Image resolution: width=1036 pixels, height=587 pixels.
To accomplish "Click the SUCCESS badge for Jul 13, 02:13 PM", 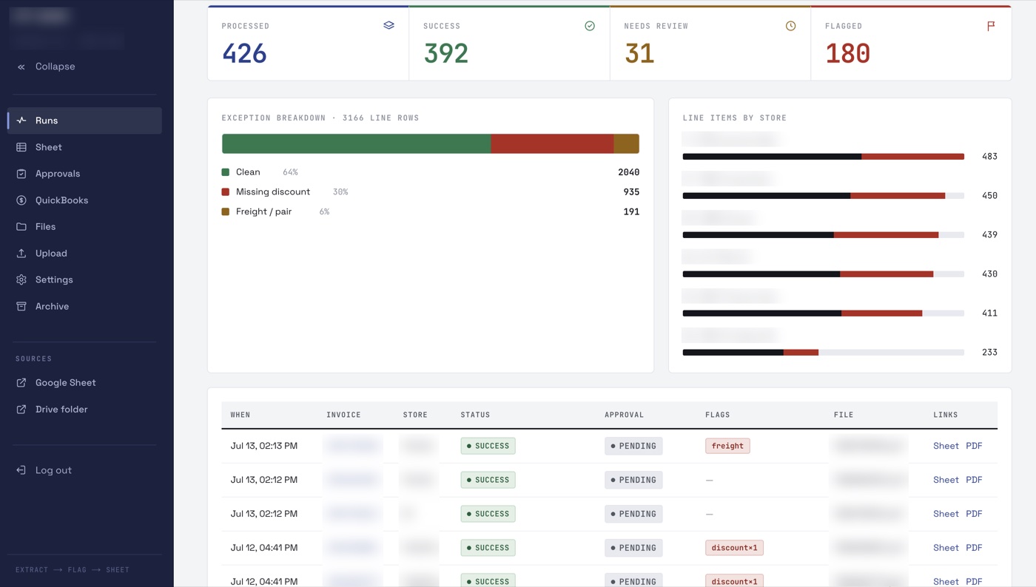I will [x=488, y=446].
